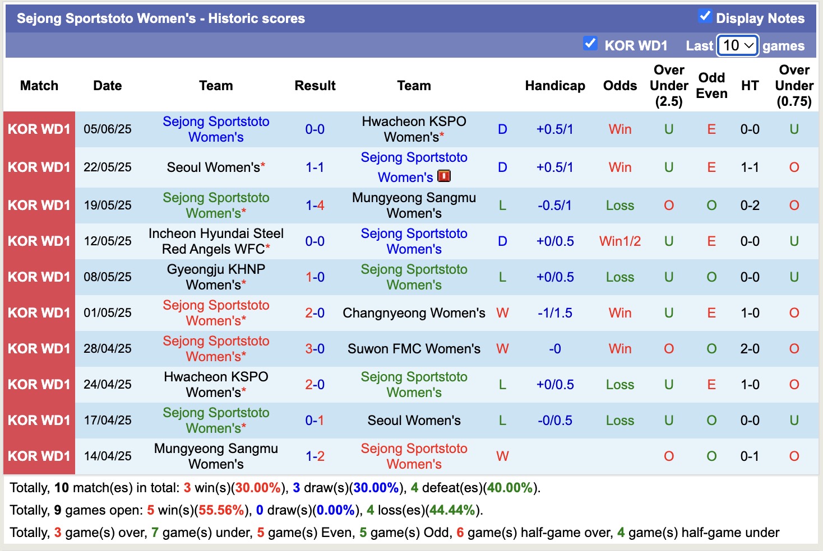
Task: Click the KOR WD1 badge on the top row
Action: point(39,129)
